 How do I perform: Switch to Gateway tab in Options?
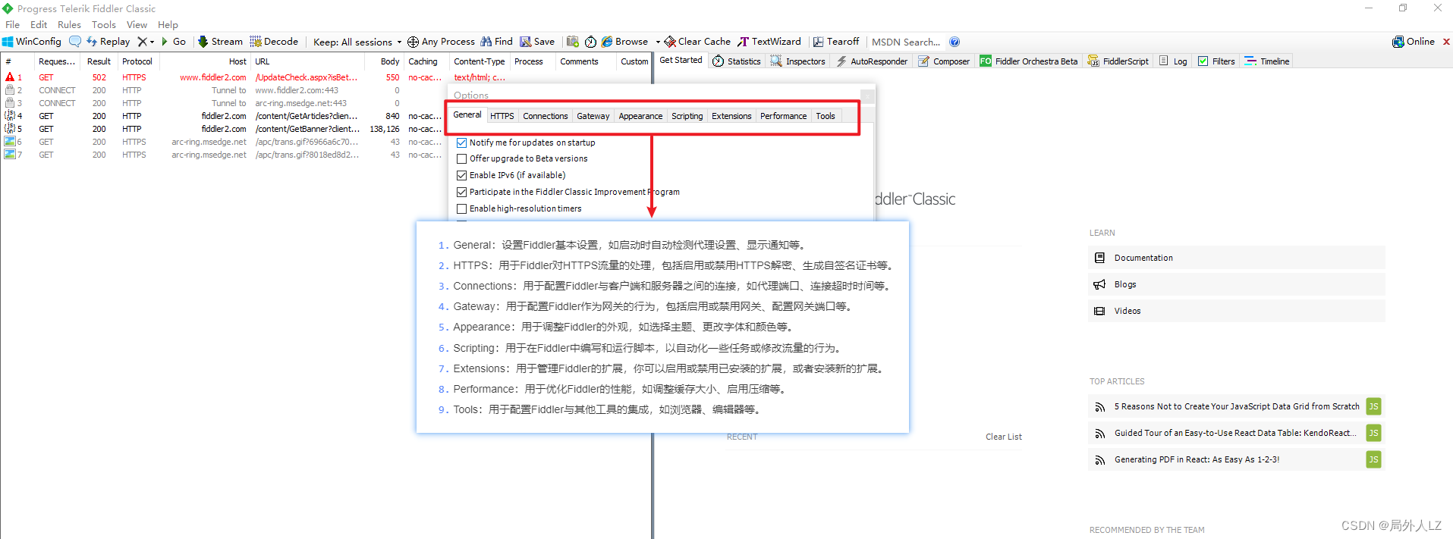(593, 116)
